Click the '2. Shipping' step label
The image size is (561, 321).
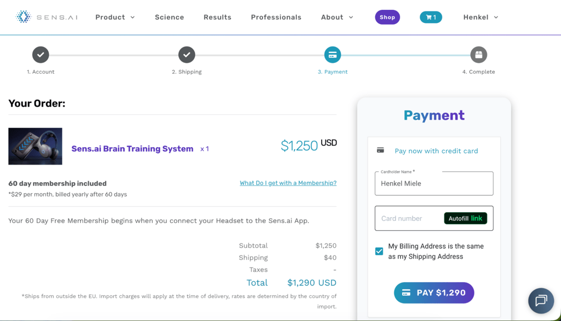[x=187, y=72]
